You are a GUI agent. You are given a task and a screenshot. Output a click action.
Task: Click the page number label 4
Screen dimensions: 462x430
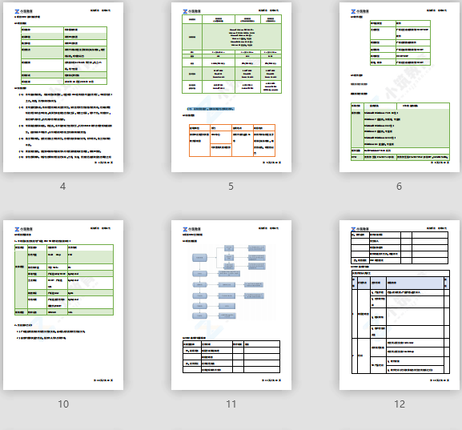click(62, 187)
